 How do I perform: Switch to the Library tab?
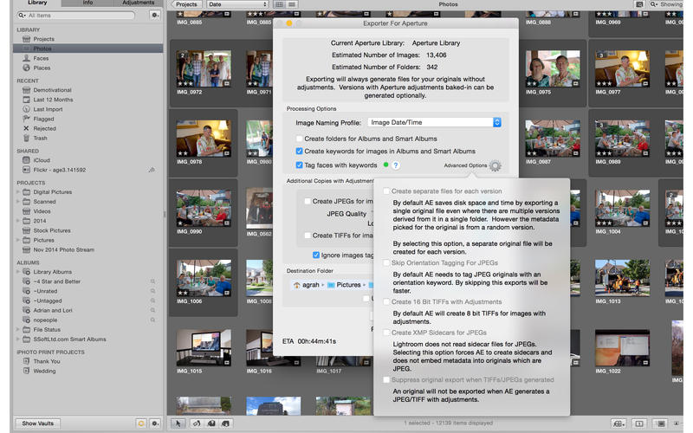(37, 3)
